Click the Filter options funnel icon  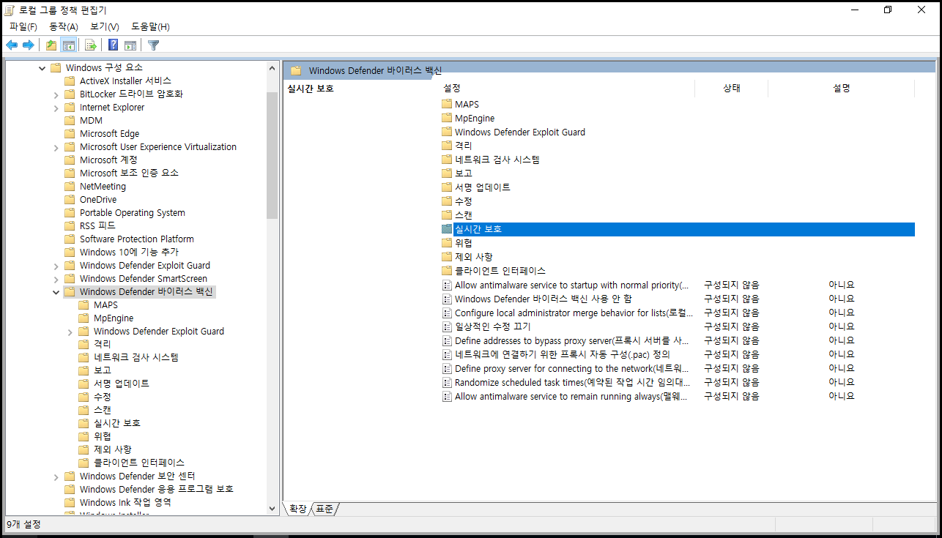tap(153, 45)
